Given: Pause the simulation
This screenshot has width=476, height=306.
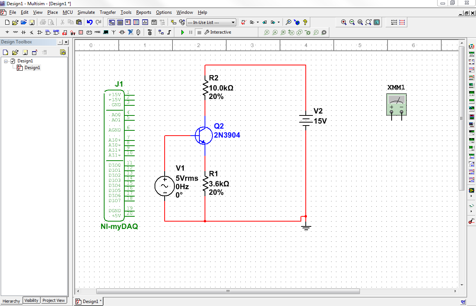Looking at the screenshot, I should coord(190,32).
